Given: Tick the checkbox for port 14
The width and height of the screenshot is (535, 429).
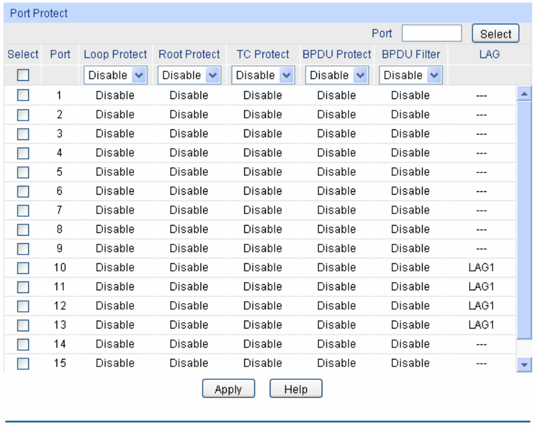Looking at the screenshot, I should [23, 344].
